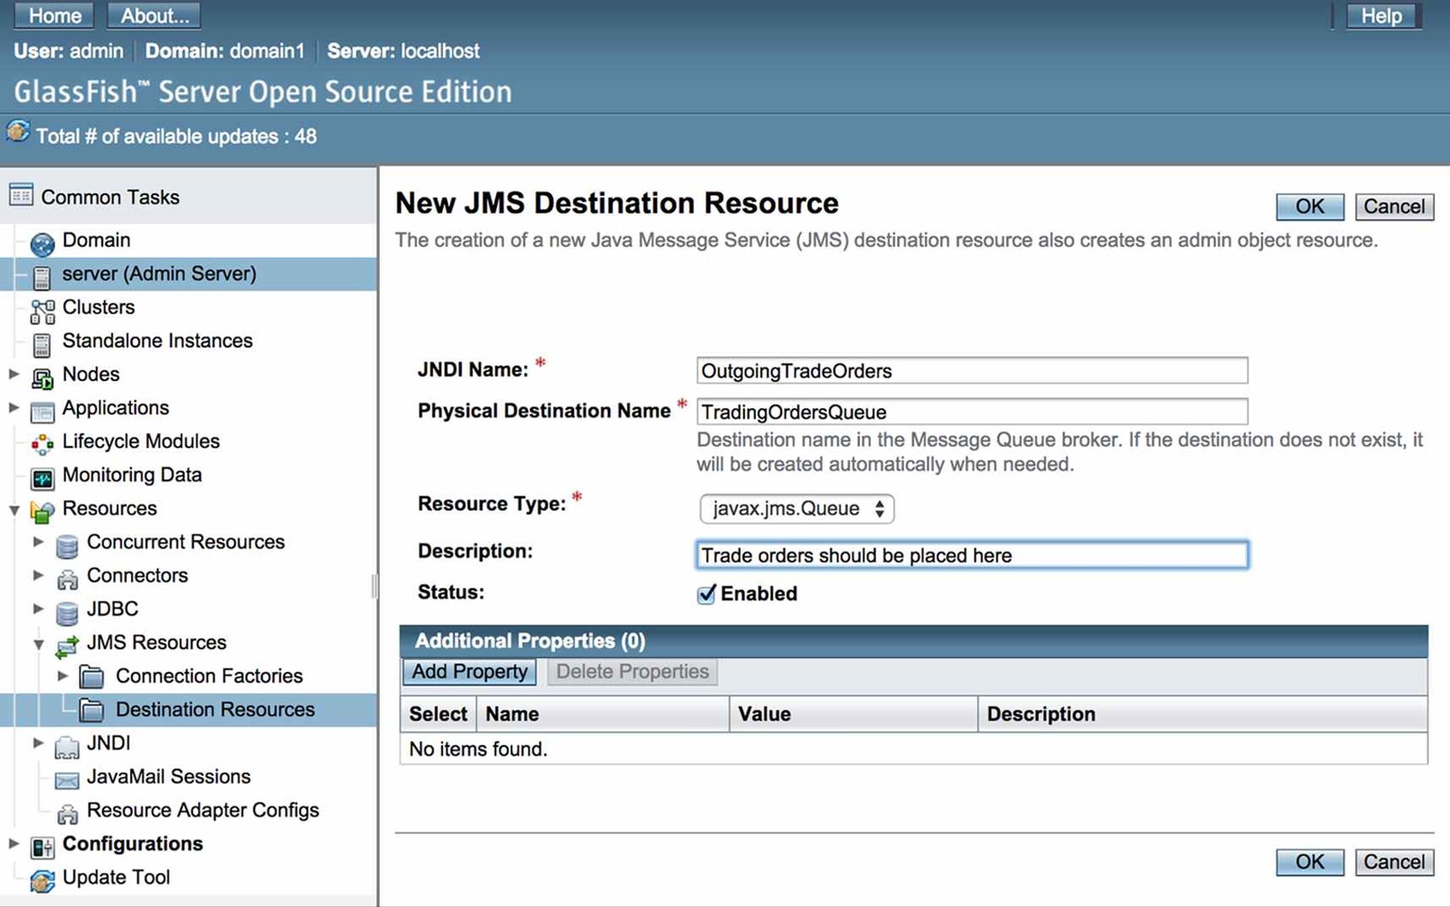Select Destination Resources in the tree
Image resolution: width=1450 pixels, height=907 pixels.
(215, 710)
